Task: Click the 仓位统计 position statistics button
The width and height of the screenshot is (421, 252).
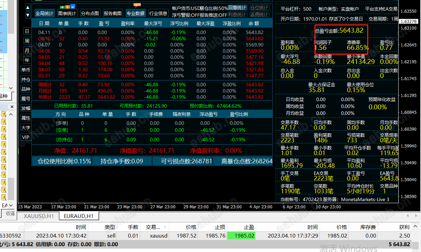Action: tap(260, 8)
